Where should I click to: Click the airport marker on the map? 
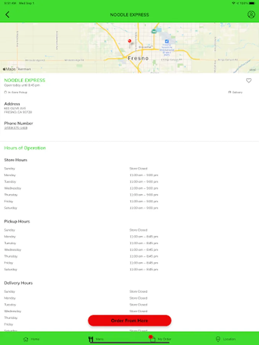click(x=167, y=41)
